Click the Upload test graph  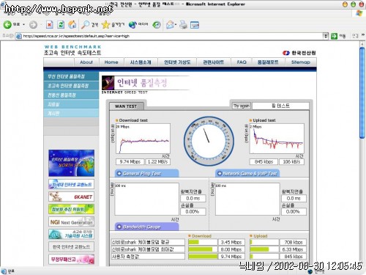click(x=277, y=139)
